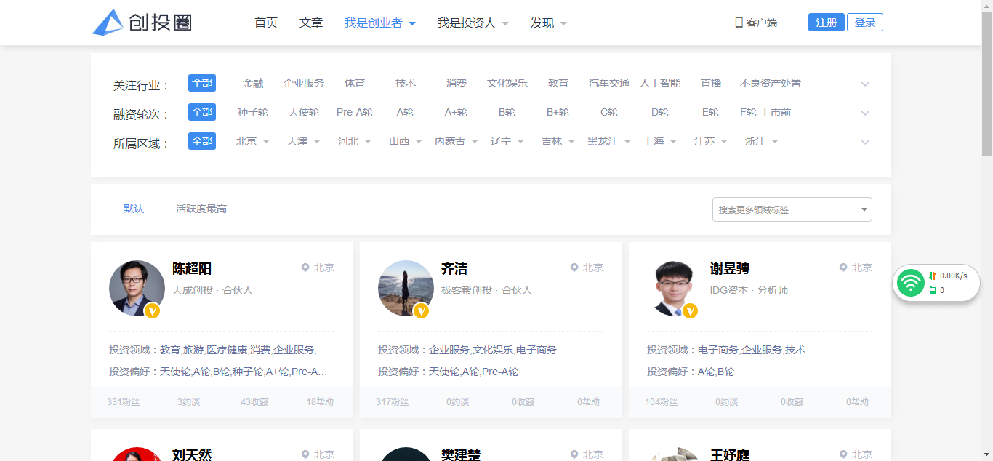Click the gold V badge on 谢昱骋's avatar
This screenshot has height=461, width=993.
690,311
